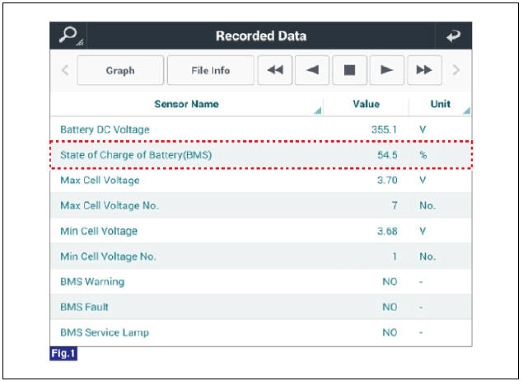Tap the back return arrow icon

(453, 35)
